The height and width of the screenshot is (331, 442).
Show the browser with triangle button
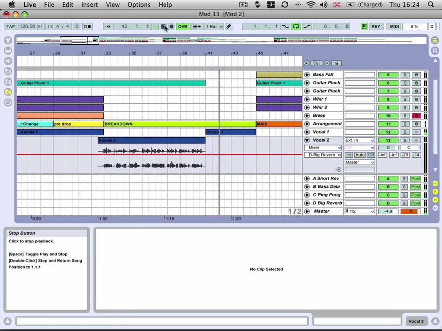click(8, 40)
